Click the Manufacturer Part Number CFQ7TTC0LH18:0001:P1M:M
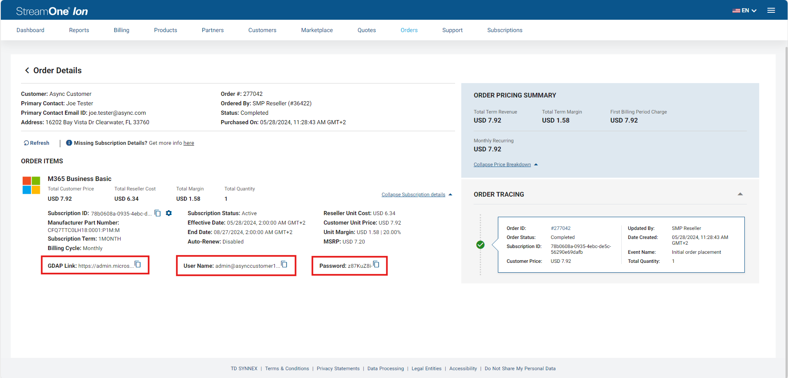The image size is (788, 378). pos(84,230)
